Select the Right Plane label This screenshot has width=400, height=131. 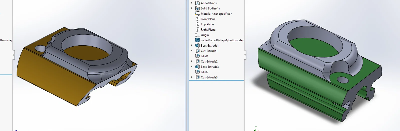click(x=208, y=30)
